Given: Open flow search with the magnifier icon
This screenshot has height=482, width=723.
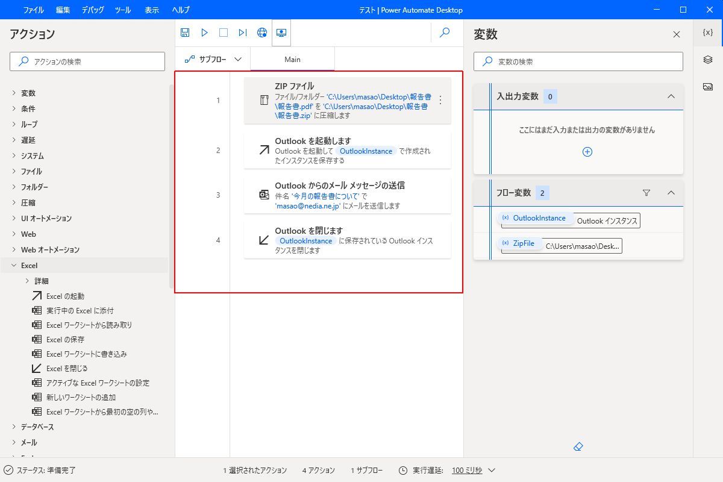Looking at the screenshot, I should (x=445, y=33).
